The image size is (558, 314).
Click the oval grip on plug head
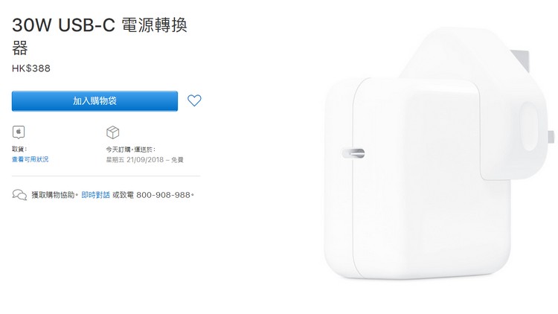pos(529,126)
